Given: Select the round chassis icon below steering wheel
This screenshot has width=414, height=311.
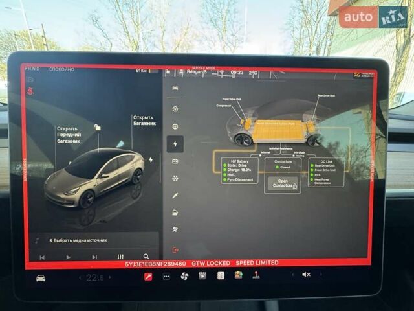Looking at the screenshot, I should (175, 126).
